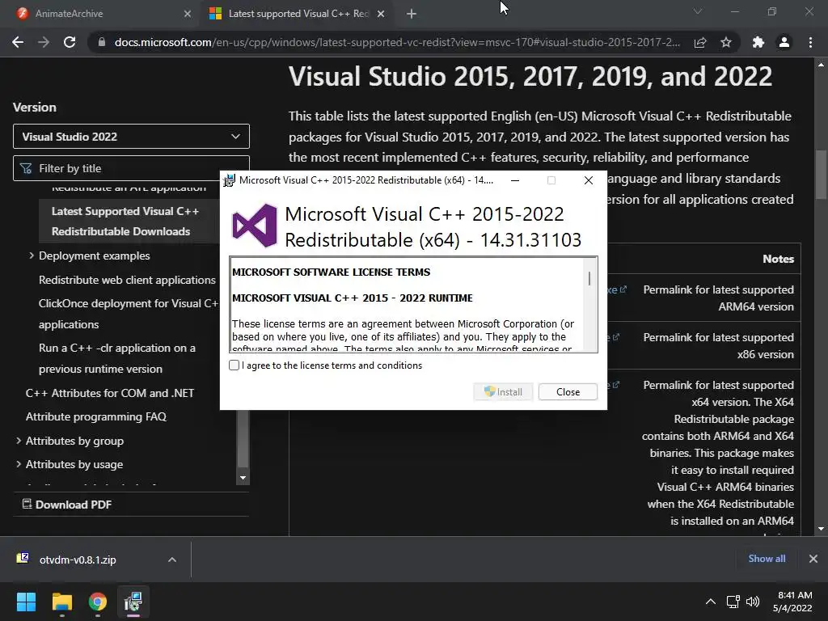Open File Explorer from the taskbar
The height and width of the screenshot is (621, 828).
tap(61, 602)
